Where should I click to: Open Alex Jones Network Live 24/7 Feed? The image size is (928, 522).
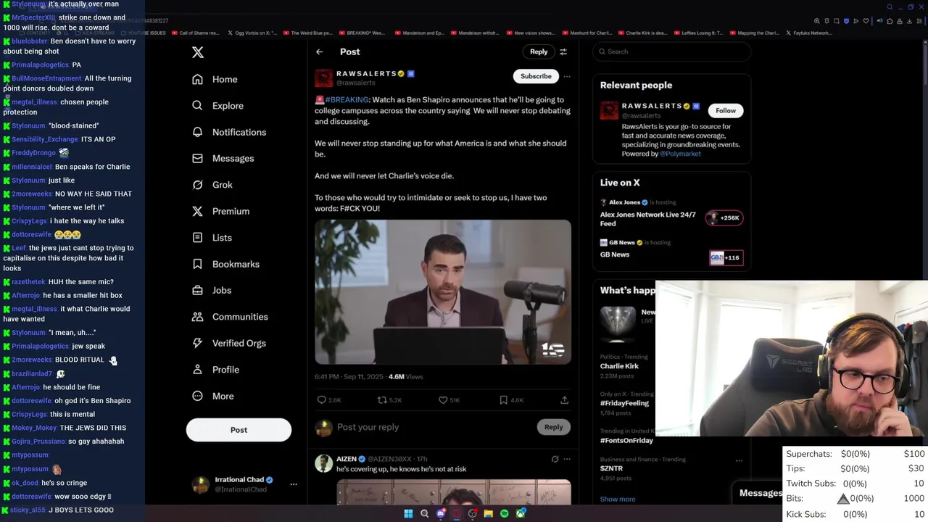(x=647, y=219)
